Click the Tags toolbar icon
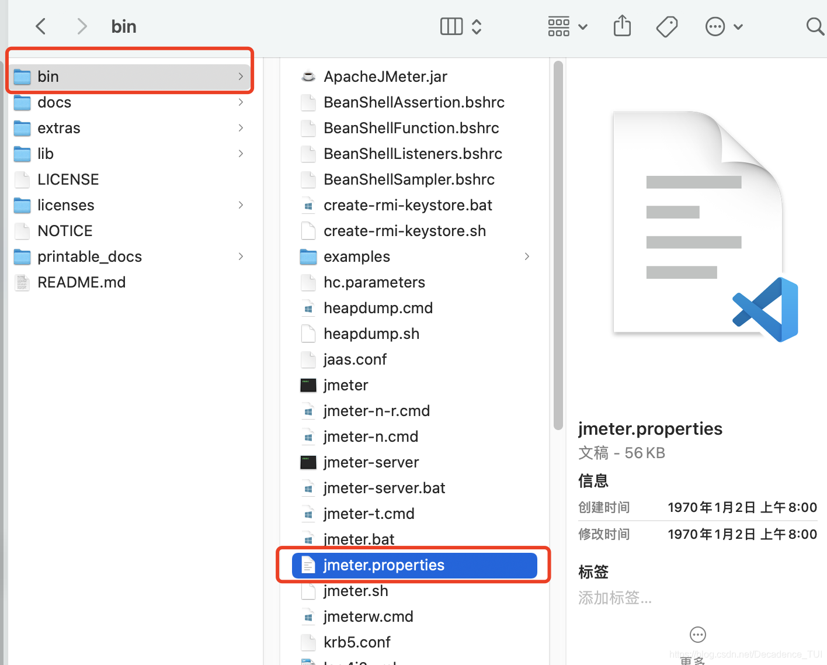 click(666, 26)
